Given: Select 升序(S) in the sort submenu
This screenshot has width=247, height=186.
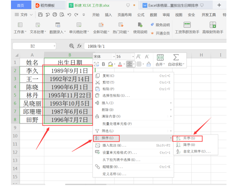Looking at the screenshot, I should click(187, 138).
